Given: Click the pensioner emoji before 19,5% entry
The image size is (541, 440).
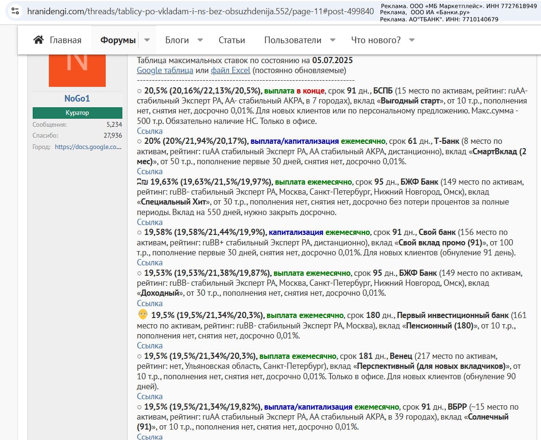Looking at the screenshot, I should [x=143, y=315].
